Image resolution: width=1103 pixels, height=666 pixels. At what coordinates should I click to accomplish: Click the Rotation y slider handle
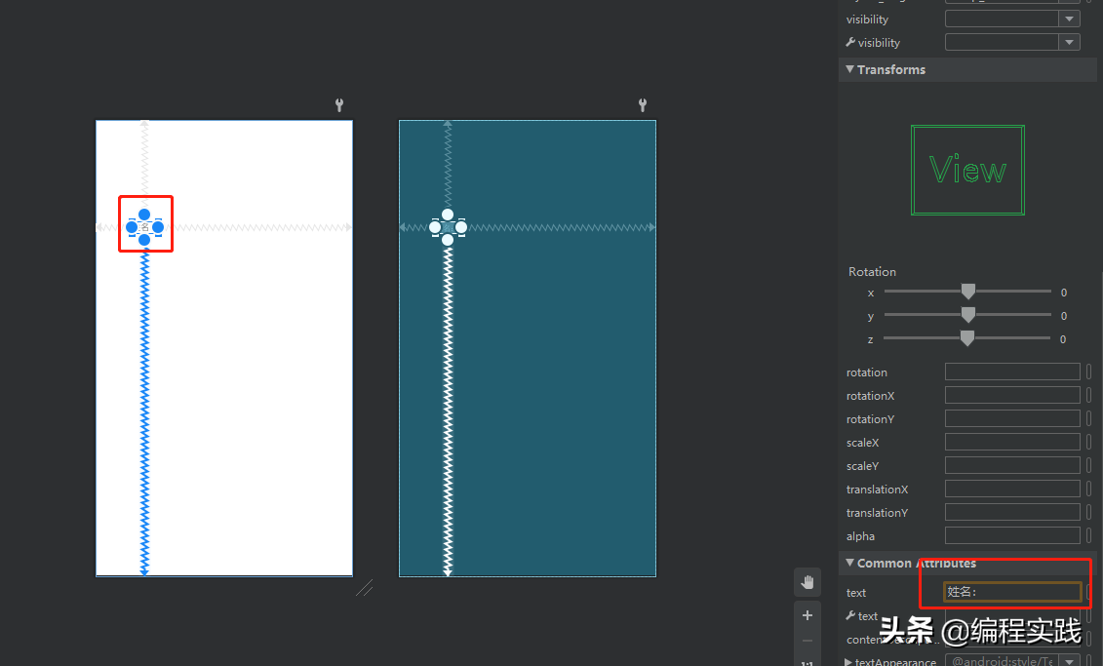[968, 314]
